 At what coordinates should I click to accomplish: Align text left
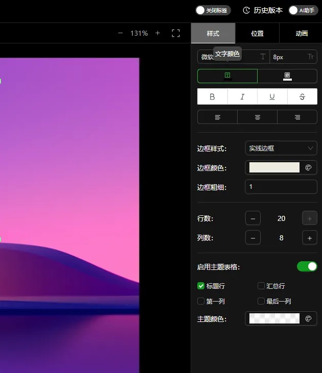pyautogui.click(x=217, y=117)
